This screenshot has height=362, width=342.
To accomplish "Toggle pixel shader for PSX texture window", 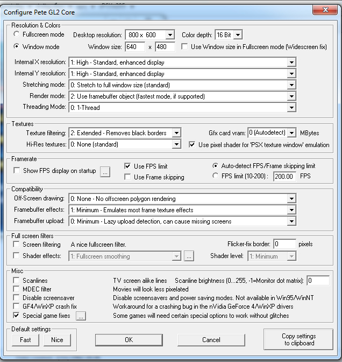I will tap(192, 145).
